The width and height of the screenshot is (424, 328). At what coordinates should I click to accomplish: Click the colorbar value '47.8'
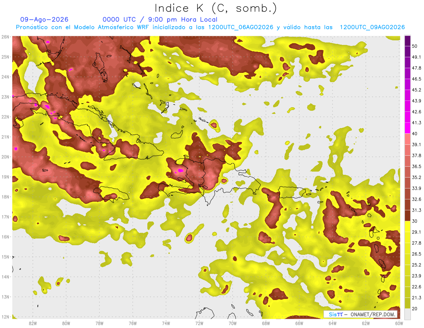[417, 68]
